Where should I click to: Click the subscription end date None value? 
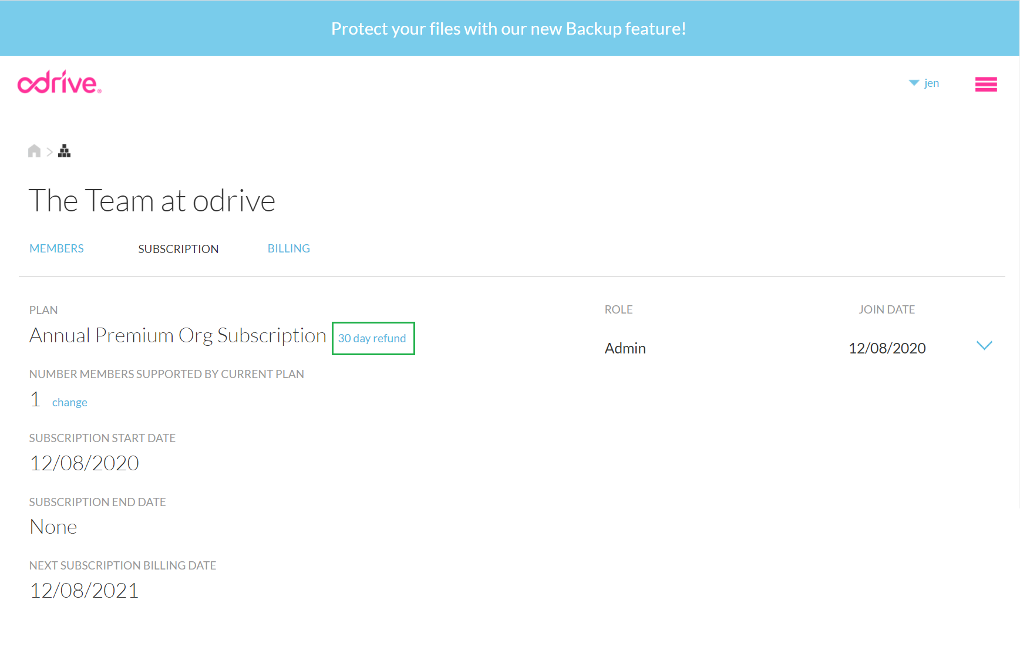tap(53, 527)
